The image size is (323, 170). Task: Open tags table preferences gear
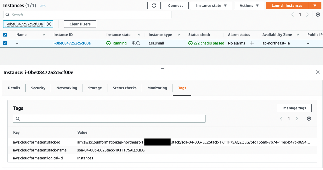click(x=309, y=119)
